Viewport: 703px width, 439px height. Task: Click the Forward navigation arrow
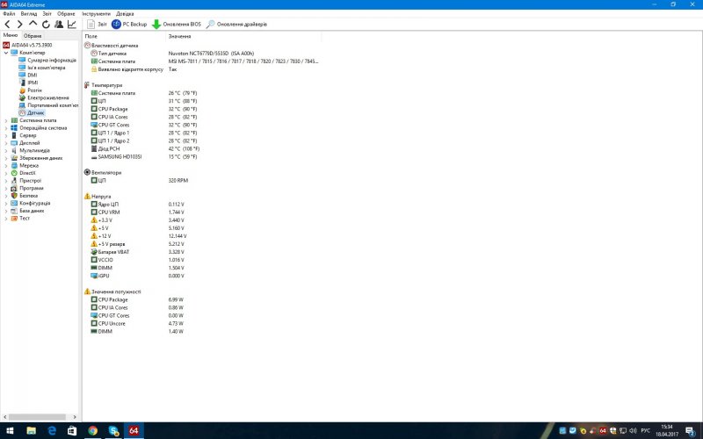[x=19, y=24]
